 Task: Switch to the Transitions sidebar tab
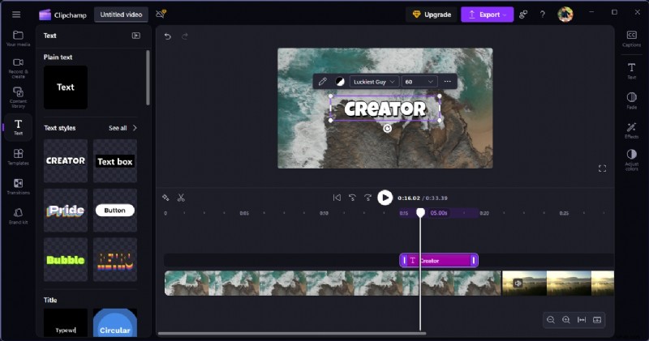(18, 186)
